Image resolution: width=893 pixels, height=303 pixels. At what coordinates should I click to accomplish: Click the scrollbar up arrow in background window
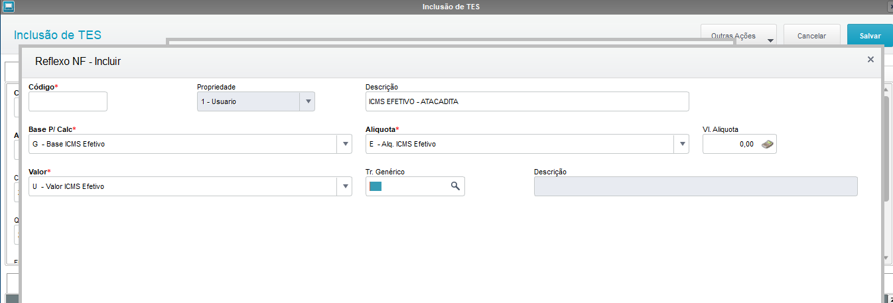pos(886,88)
